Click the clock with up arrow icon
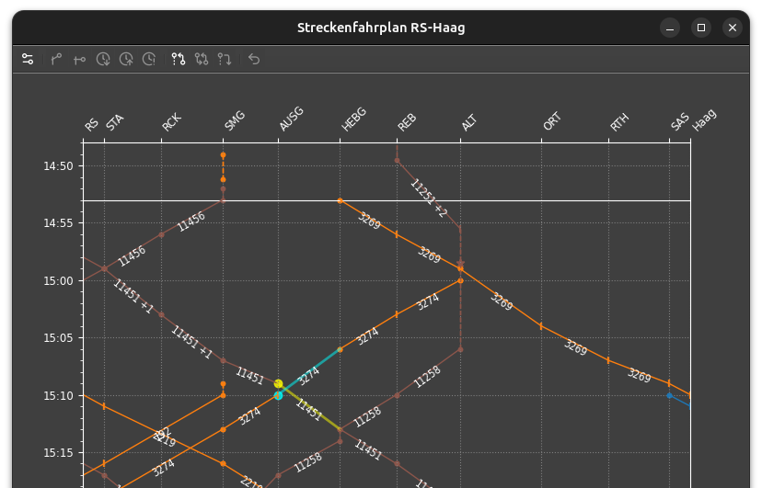Viewport: 762px width, 488px height. [x=126, y=59]
